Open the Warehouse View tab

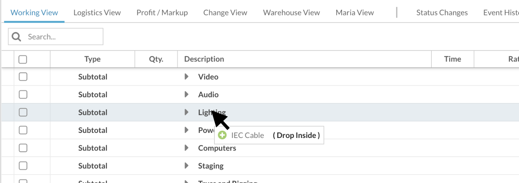(292, 13)
